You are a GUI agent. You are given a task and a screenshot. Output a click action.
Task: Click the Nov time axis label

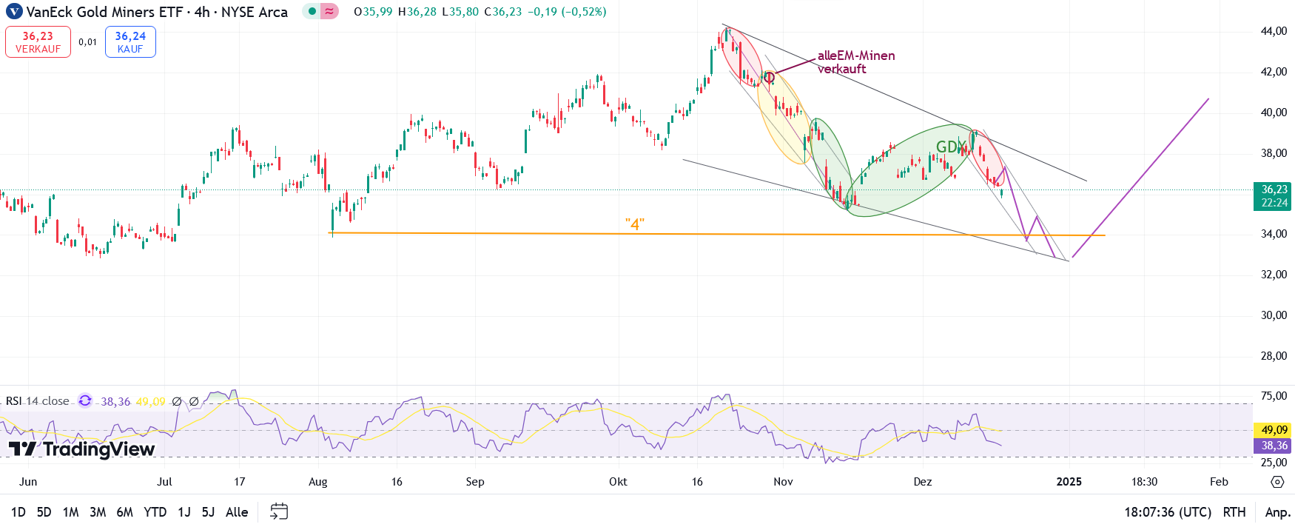[783, 482]
